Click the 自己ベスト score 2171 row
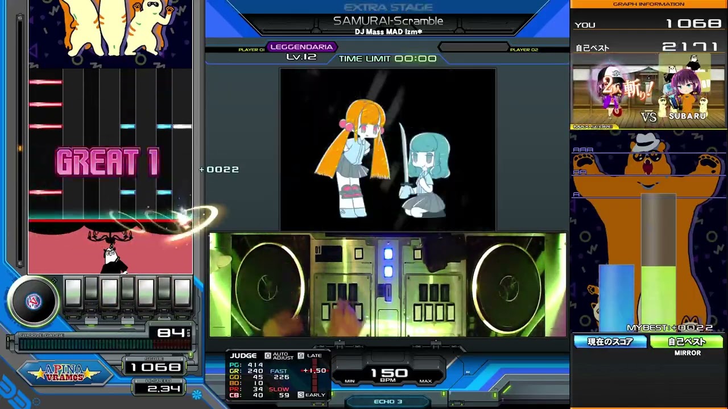Image resolution: width=728 pixels, height=409 pixels. (x=649, y=47)
